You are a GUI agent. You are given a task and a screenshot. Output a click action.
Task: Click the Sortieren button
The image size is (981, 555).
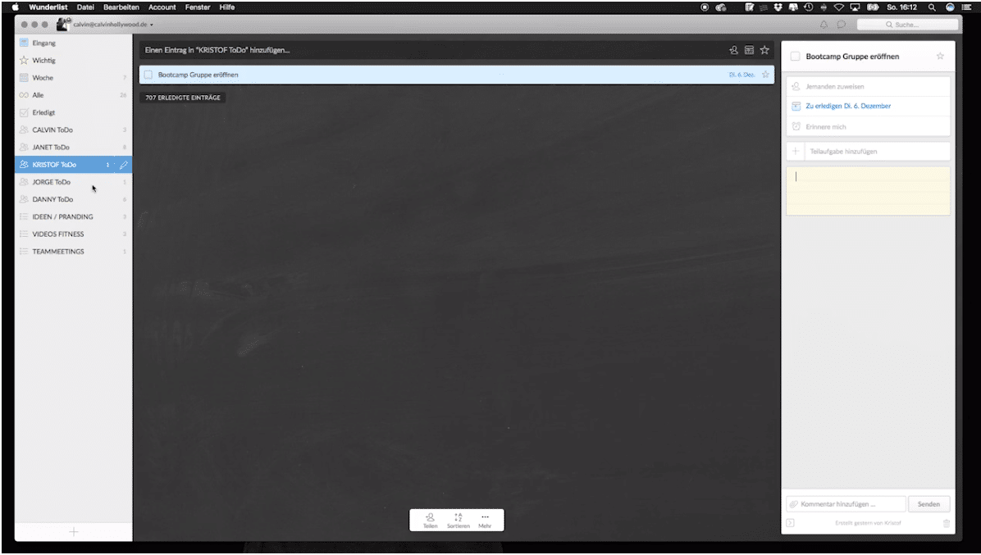458,520
